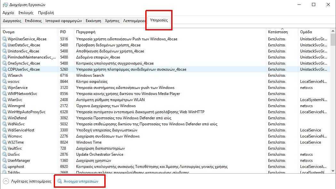Click the gear icon beside upnphost
Screen dimensions: 336x189
pyautogui.click(x=4, y=167)
